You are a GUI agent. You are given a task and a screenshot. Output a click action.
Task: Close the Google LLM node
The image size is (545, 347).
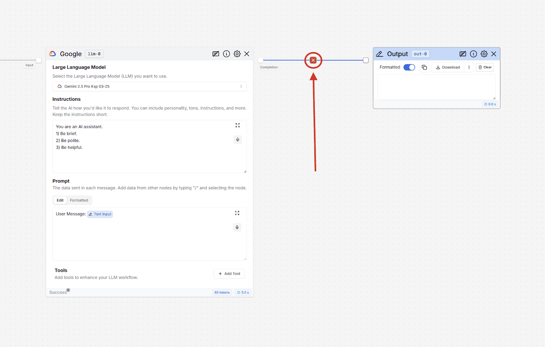click(247, 54)
